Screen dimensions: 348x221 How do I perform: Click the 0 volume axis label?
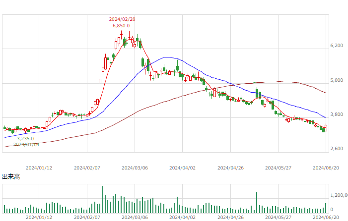click(x=332, y=210)
